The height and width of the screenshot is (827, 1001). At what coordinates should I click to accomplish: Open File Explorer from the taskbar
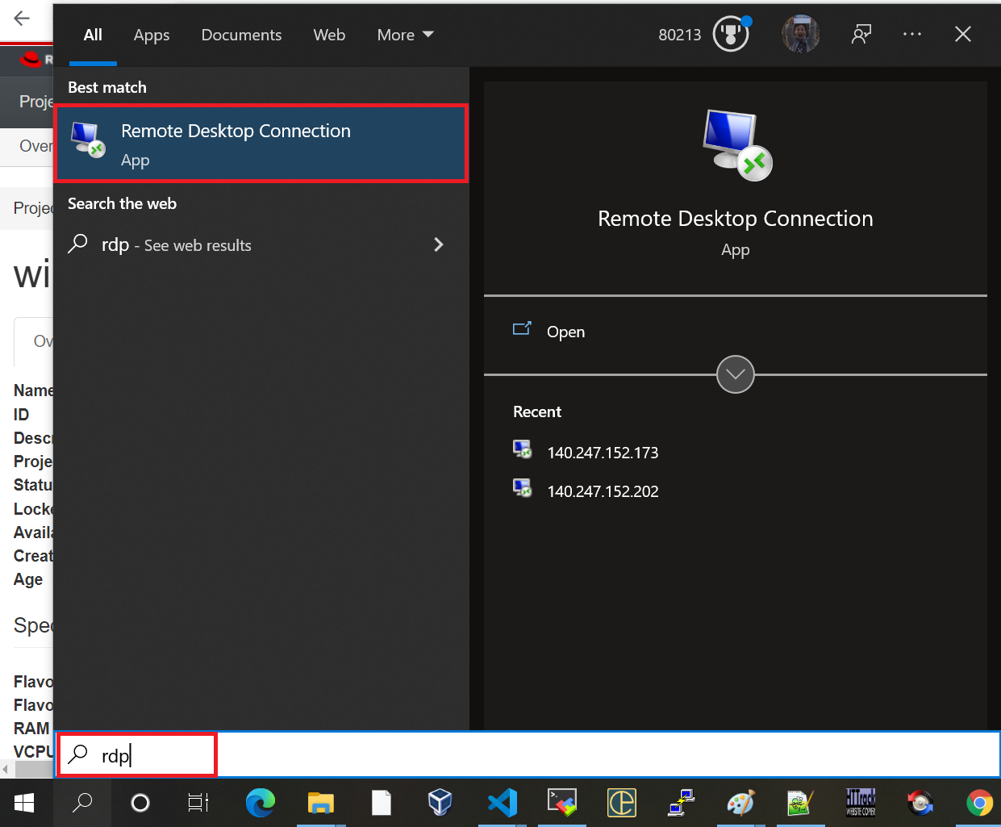(321, 803)
